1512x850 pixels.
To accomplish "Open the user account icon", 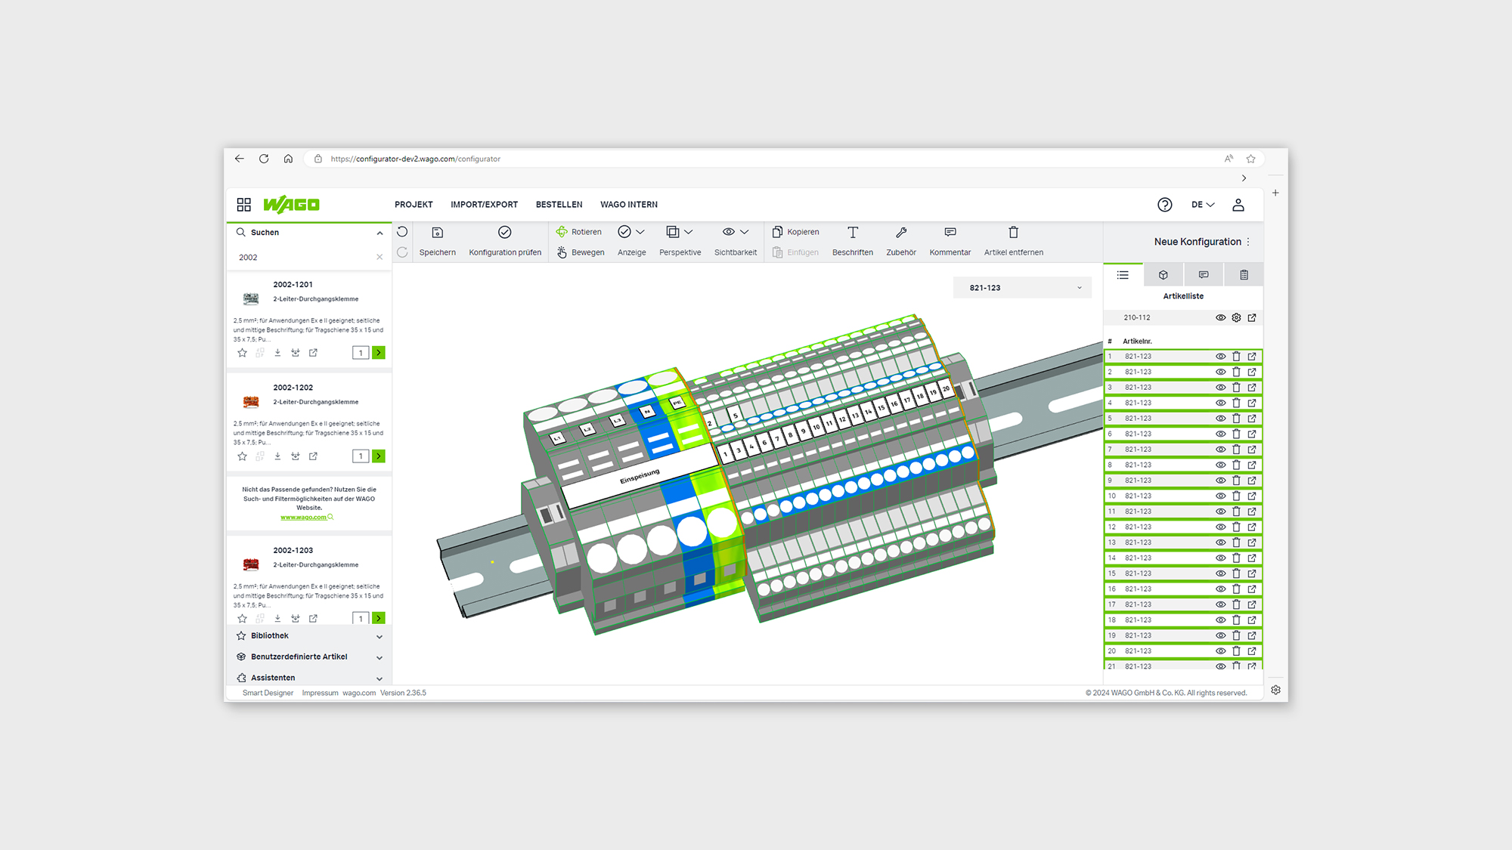I will [x=1238, y=205].
